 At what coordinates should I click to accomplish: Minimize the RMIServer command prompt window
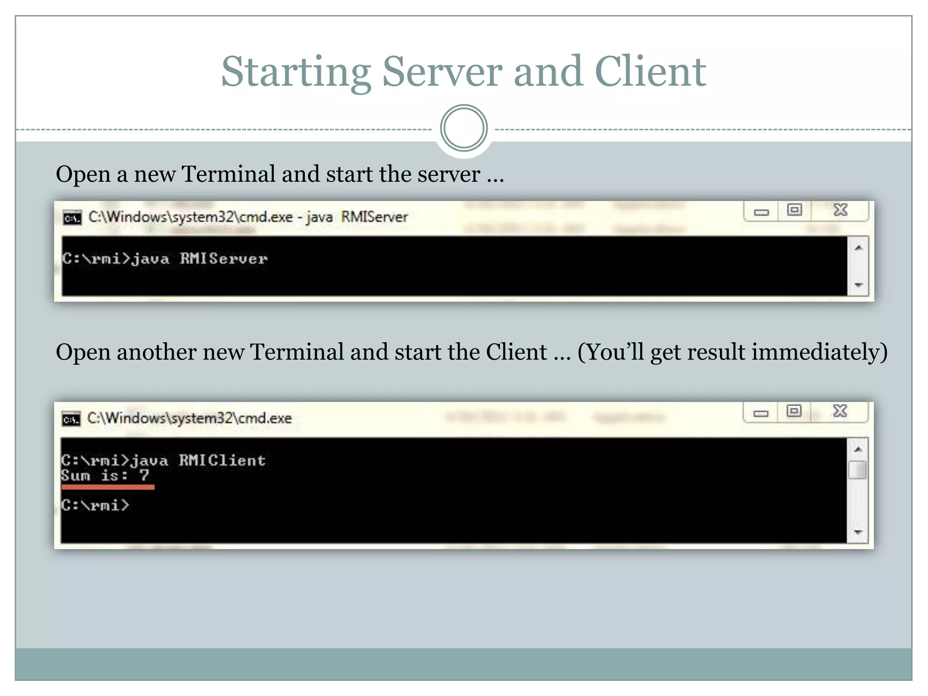[761, 211]
